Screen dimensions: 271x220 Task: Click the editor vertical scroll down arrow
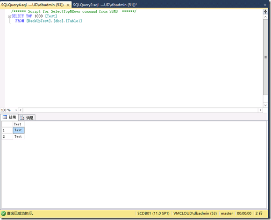(265, 105)
